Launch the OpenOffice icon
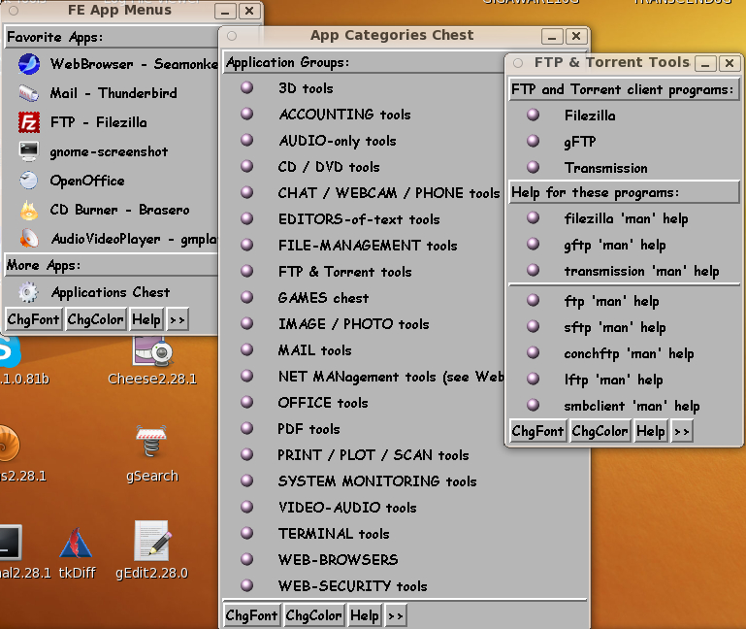746x629 pixels. tap(30, 181)
